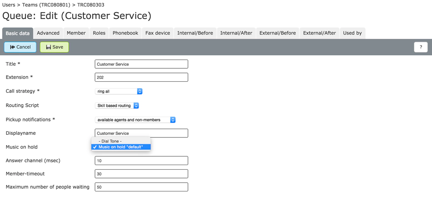Click the Cancel button
The width and height of the screenshot is (432, 197).
(20, 47)
